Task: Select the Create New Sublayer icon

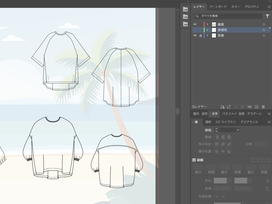Action: click(x=249, y=107)
